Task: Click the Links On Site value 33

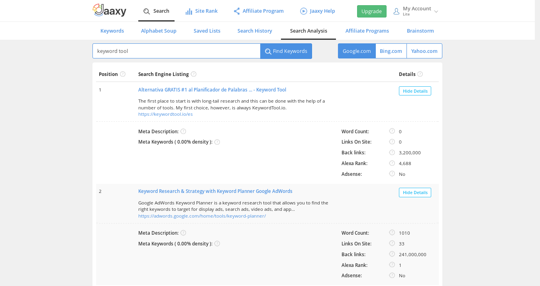Action: coord(402,244)
